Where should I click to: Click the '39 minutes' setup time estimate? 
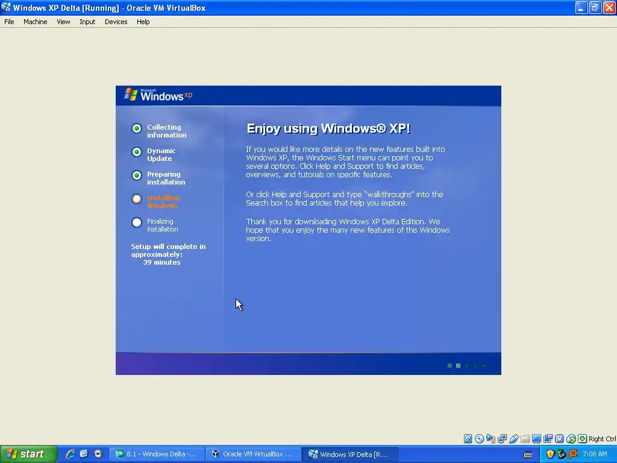click(x=161, y=262)
